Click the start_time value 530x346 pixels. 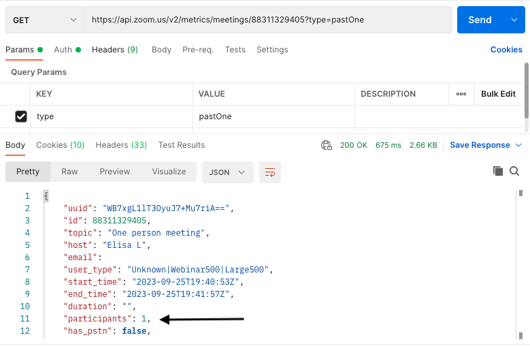(186, 282)
